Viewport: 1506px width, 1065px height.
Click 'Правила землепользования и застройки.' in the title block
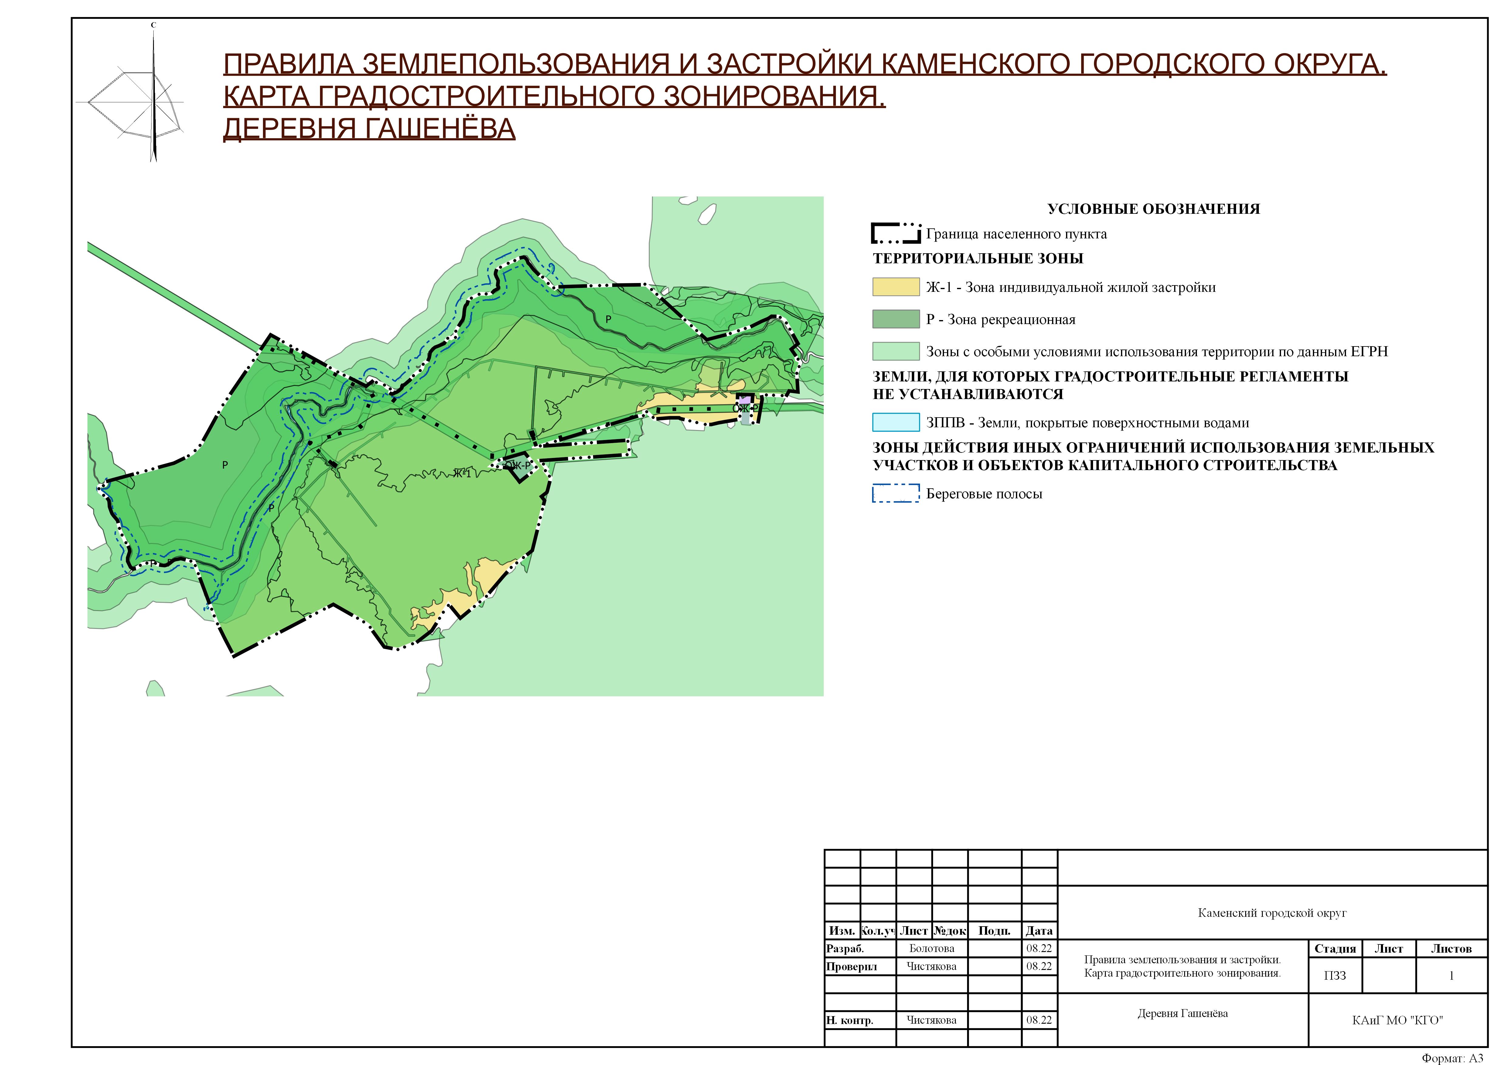click(1182, 960)
